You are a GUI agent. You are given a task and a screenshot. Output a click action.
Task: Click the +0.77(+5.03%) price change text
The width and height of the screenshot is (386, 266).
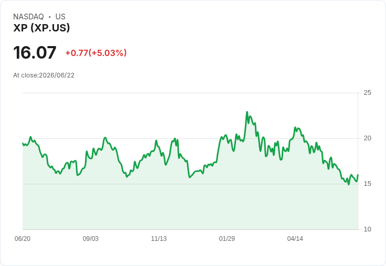[96, 53]
